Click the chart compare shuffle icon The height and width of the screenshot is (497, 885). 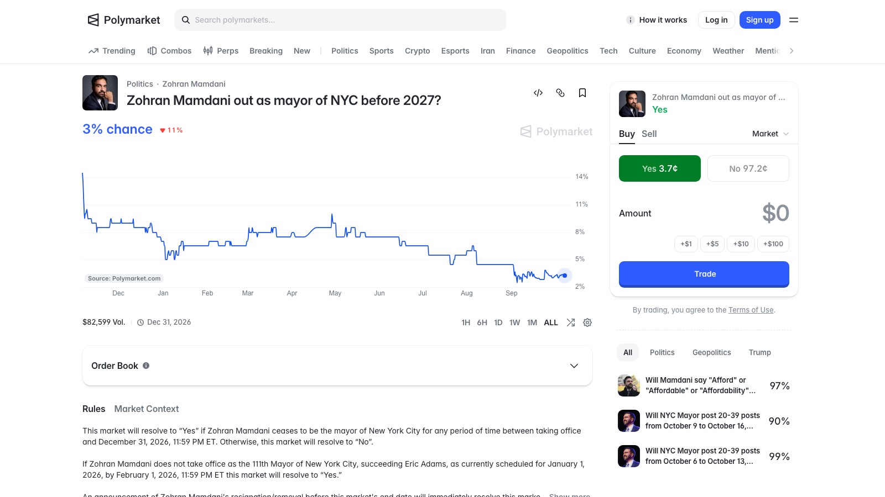tap(571, 322)
